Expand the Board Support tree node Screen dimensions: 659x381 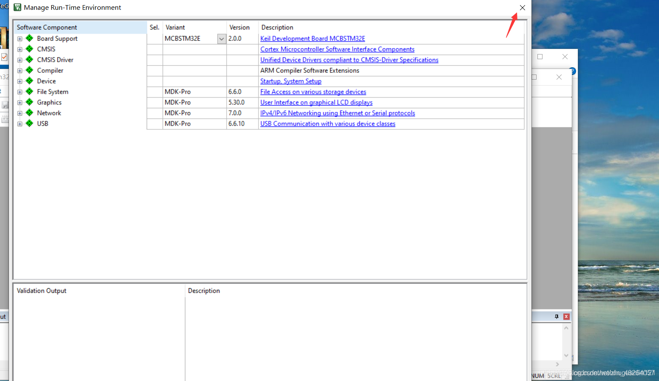tap(20, 39)
